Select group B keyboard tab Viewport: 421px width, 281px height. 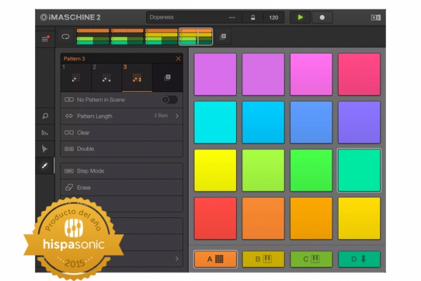(263, 259)
